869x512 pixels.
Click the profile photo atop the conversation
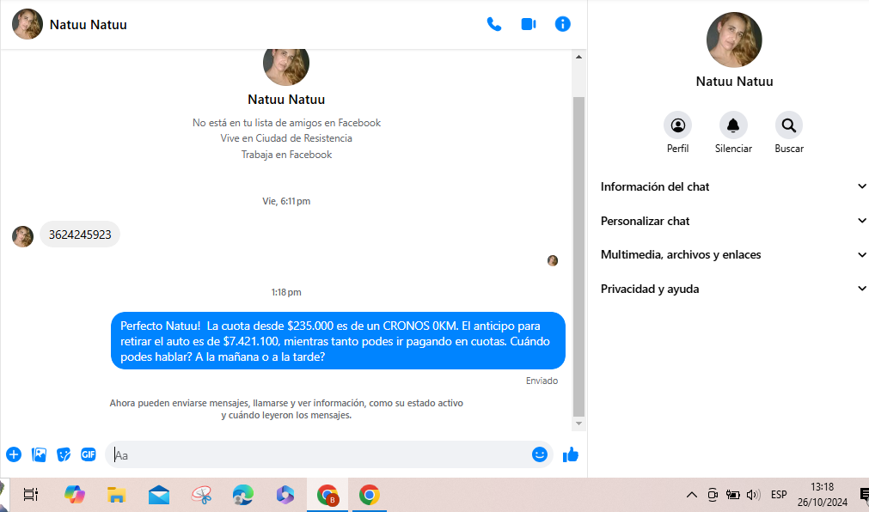[286, 67]
